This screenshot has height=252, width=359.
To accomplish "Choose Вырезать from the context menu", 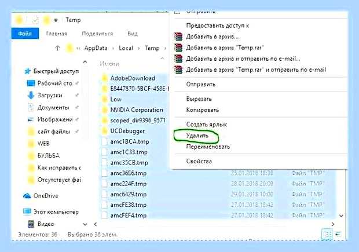I will pos(199,99).
